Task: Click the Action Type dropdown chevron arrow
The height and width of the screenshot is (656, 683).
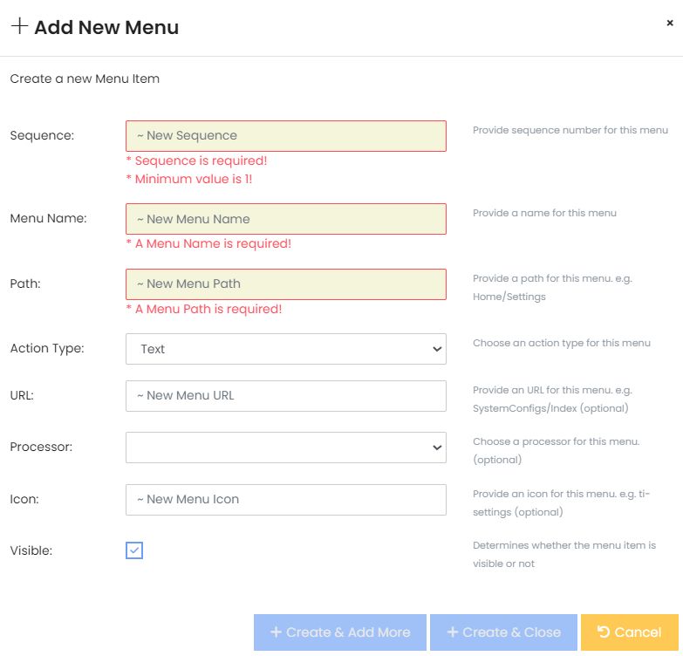Action: tap(437, 349)
